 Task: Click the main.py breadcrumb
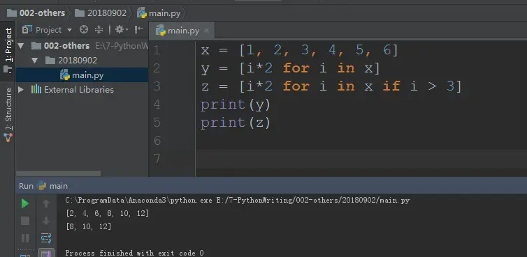tap(159, 13)
